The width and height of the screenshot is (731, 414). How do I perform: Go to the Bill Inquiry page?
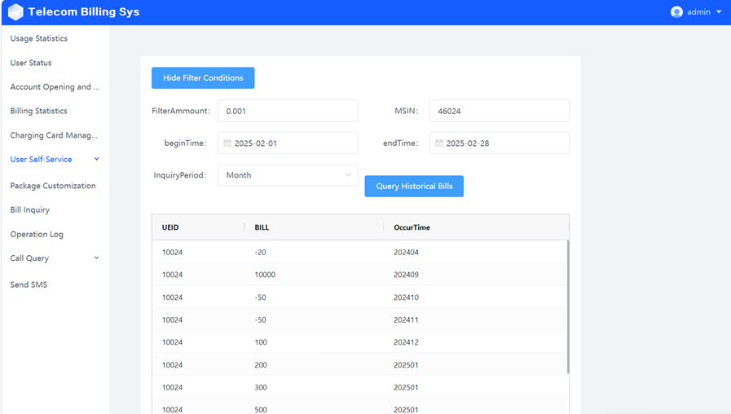[30, 210]
